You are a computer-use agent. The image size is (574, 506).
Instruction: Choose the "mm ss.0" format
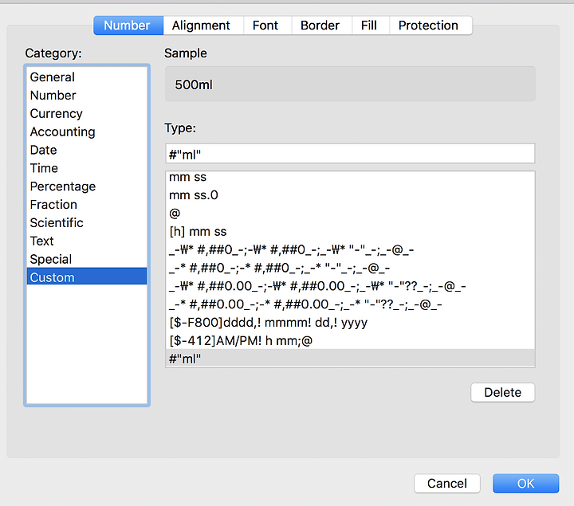tap(350, 195)
